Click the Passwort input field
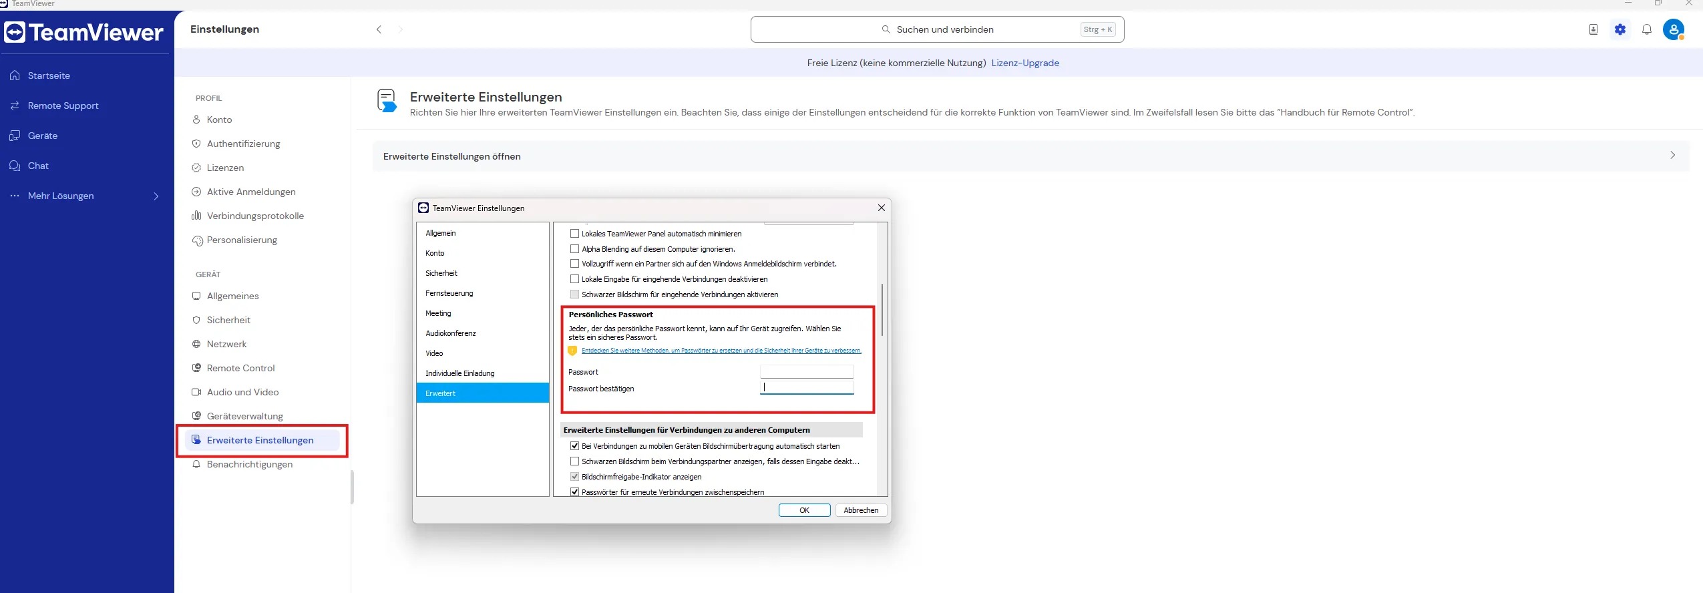The width and height of the screenshot is (1703, 593). [x=807, y=371]
